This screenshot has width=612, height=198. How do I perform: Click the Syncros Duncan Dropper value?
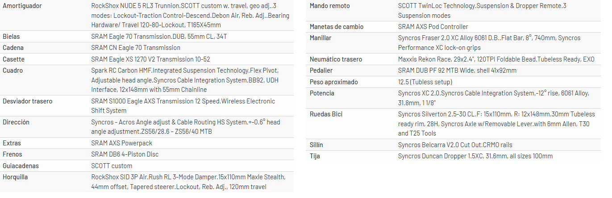point(475,156)
